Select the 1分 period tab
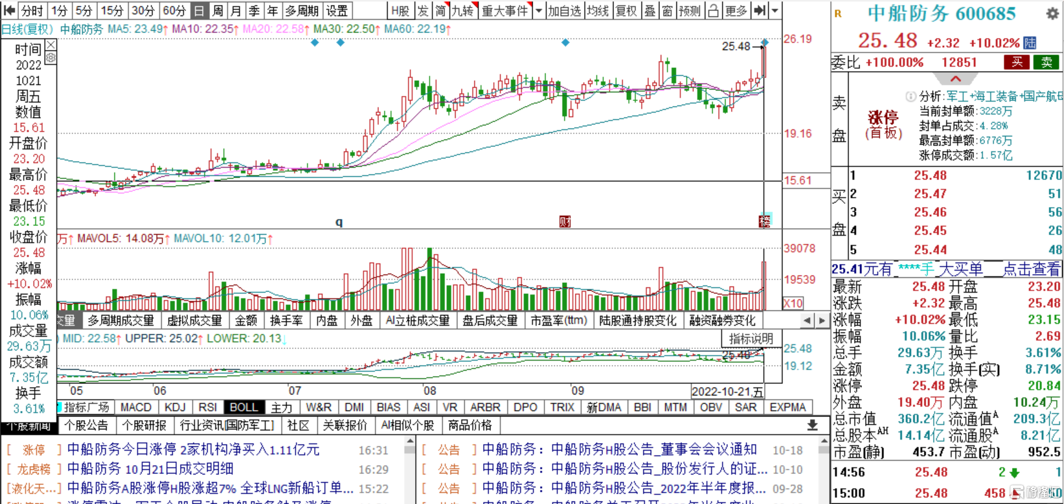 59,10
